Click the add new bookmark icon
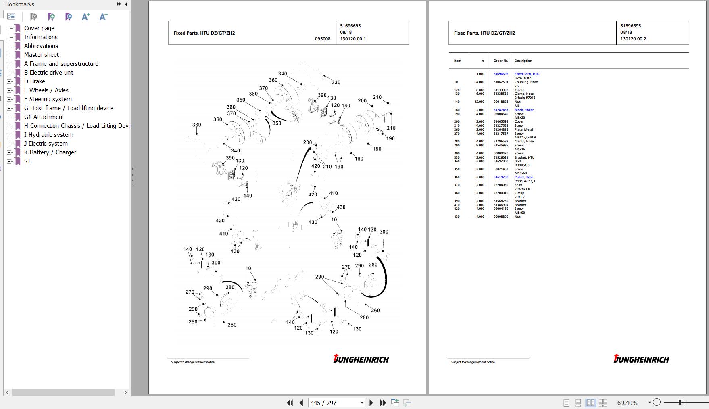 click(51, 17)
